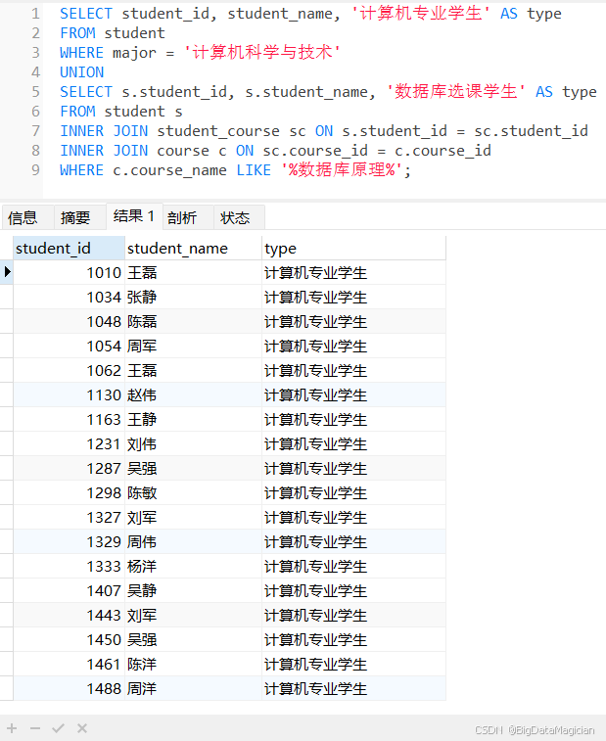
Task: Select the name 杨洋 cell
Action: click(x=193, y=567)
